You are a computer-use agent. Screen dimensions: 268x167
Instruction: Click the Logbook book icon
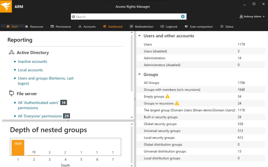(162, 27)
